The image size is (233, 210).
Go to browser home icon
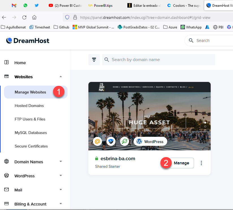click(x=34, y=17)
